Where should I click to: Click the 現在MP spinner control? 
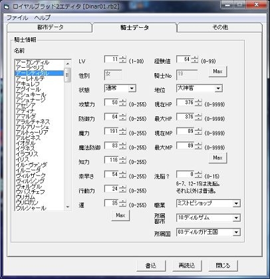pyautogui.click(x=198, y=132)
